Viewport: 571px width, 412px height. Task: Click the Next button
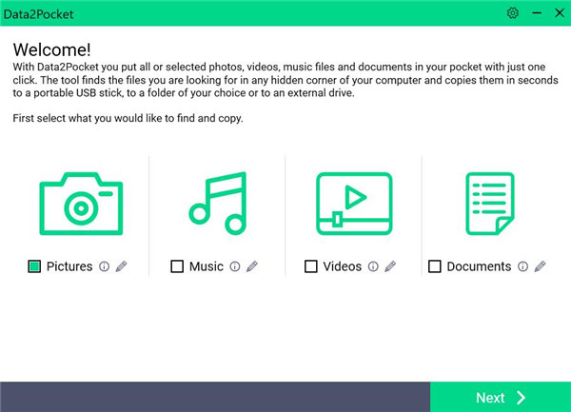coord(501,397)
